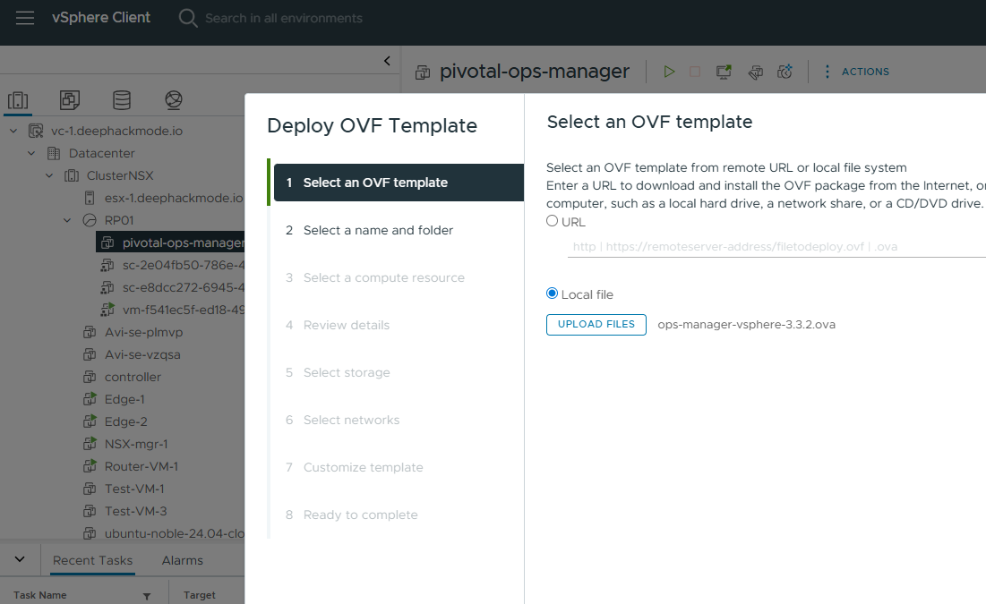Click the vSphere Client title

point(101,18)
